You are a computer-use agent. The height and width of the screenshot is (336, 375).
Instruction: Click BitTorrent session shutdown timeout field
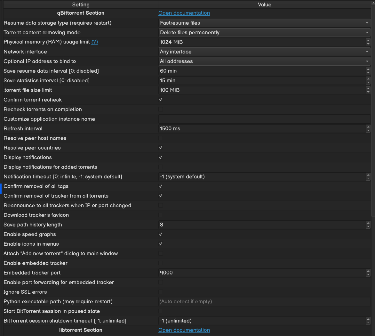(262, 321)
